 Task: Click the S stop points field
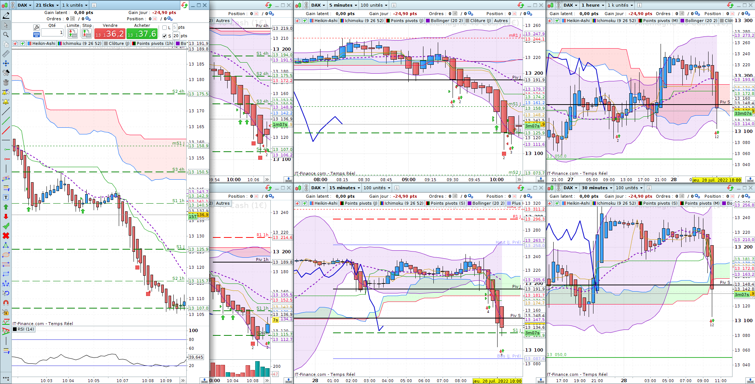(x=176, y=36)
